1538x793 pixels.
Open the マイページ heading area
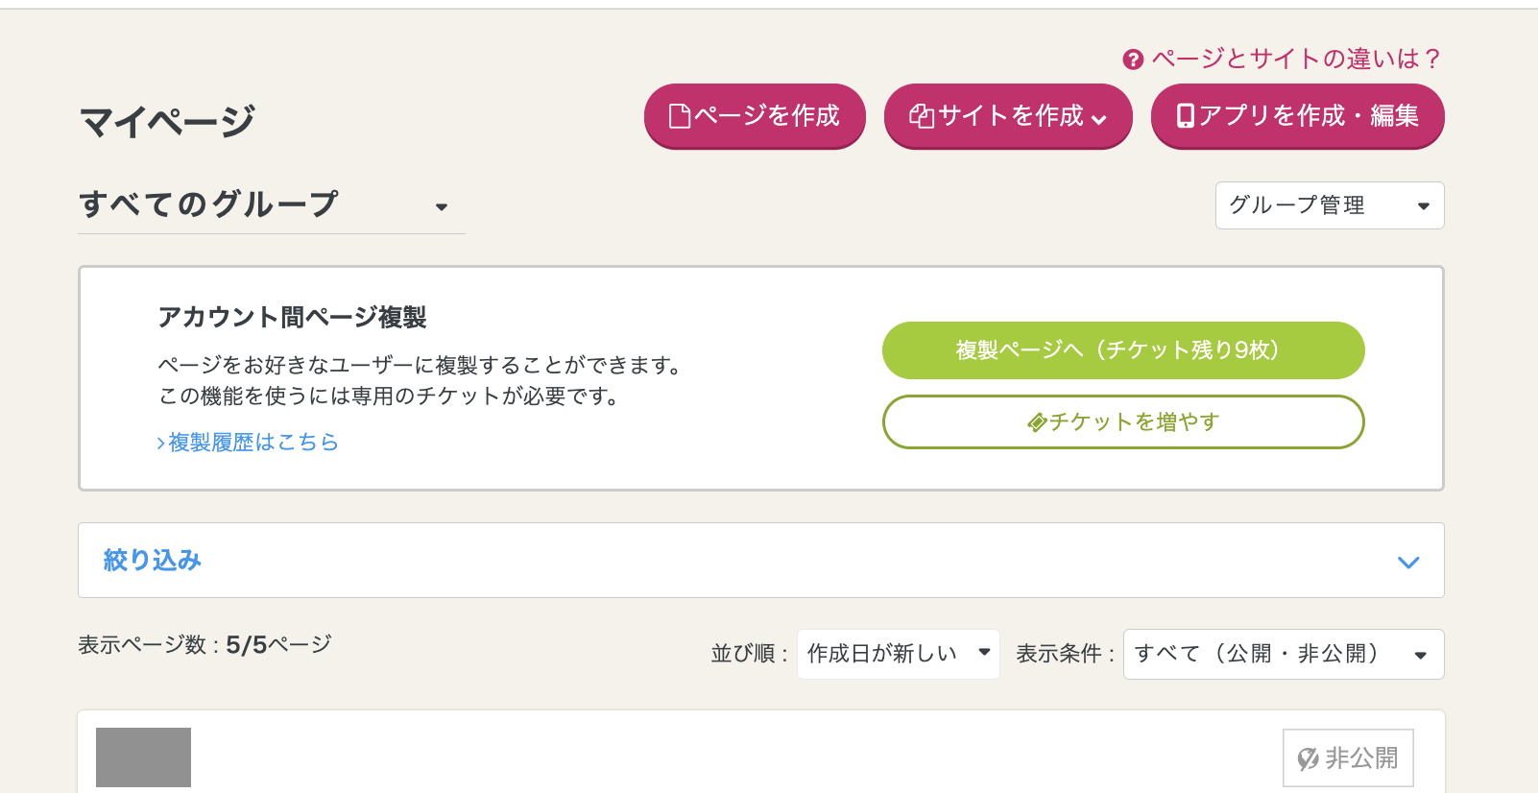[x=166, y=119]
